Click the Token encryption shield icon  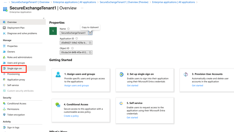tap(4, 115)
